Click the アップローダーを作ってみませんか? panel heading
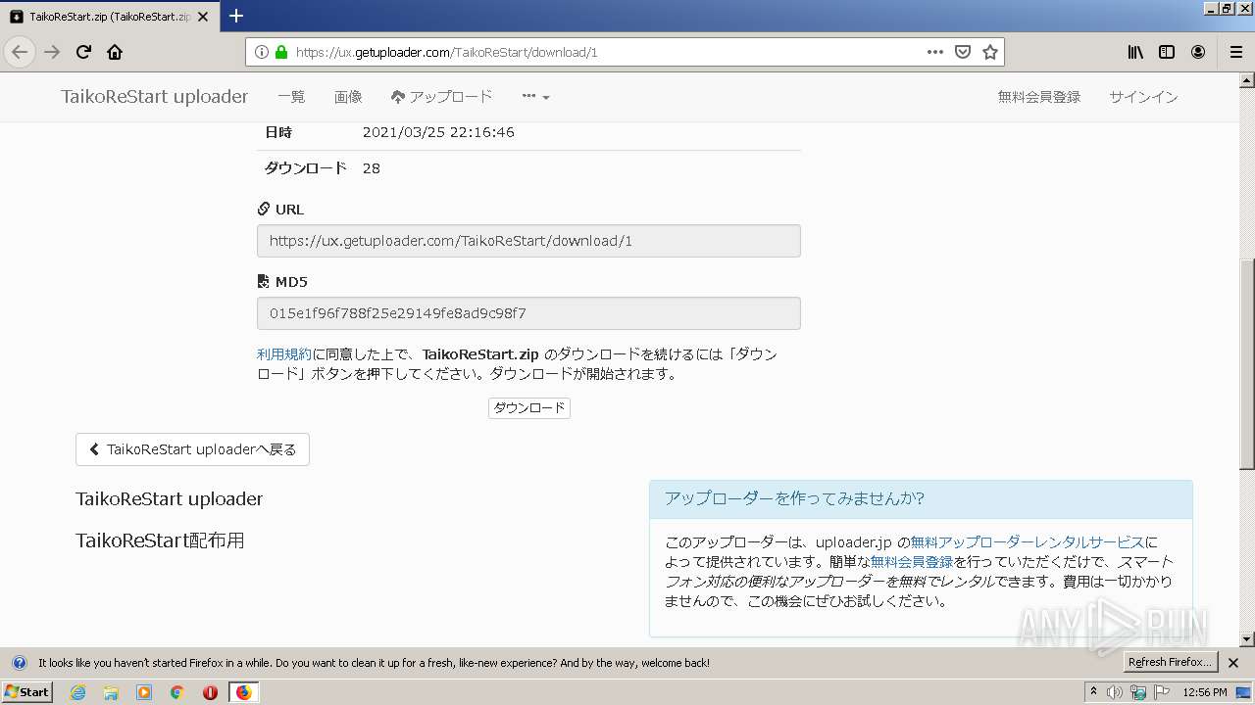This screenshot has height=705, width=1255. pyautogui.click(x=794, y=498)
